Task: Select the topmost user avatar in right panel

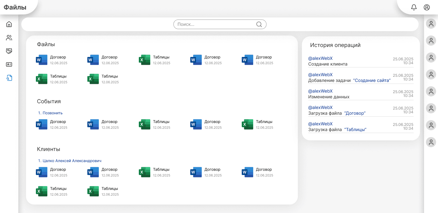Action: 431,24
